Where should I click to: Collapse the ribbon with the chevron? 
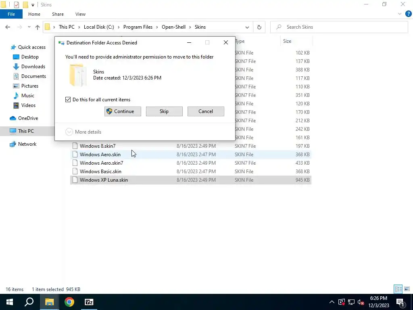coord(400,14)
